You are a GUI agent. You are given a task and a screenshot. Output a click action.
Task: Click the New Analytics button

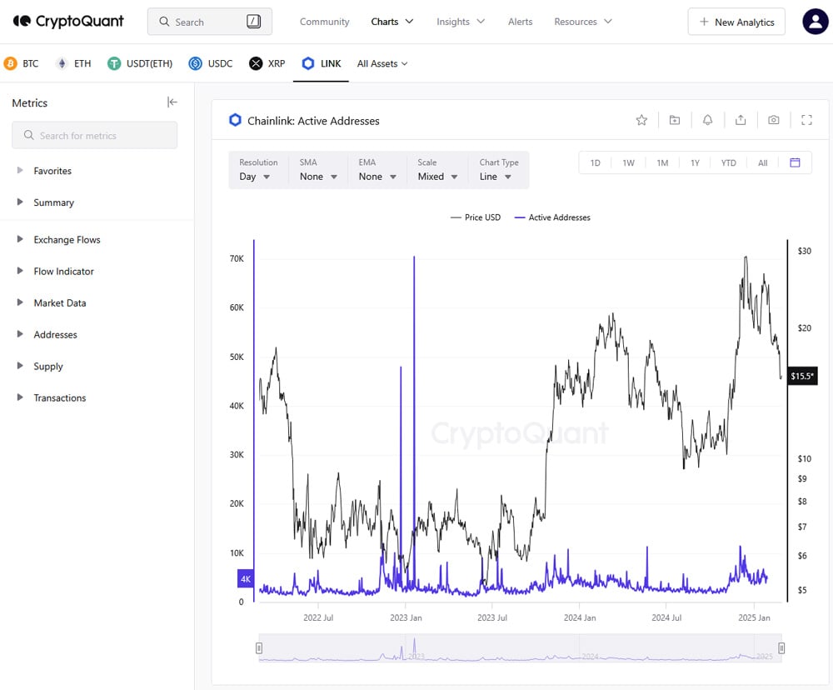coord(736,22)
